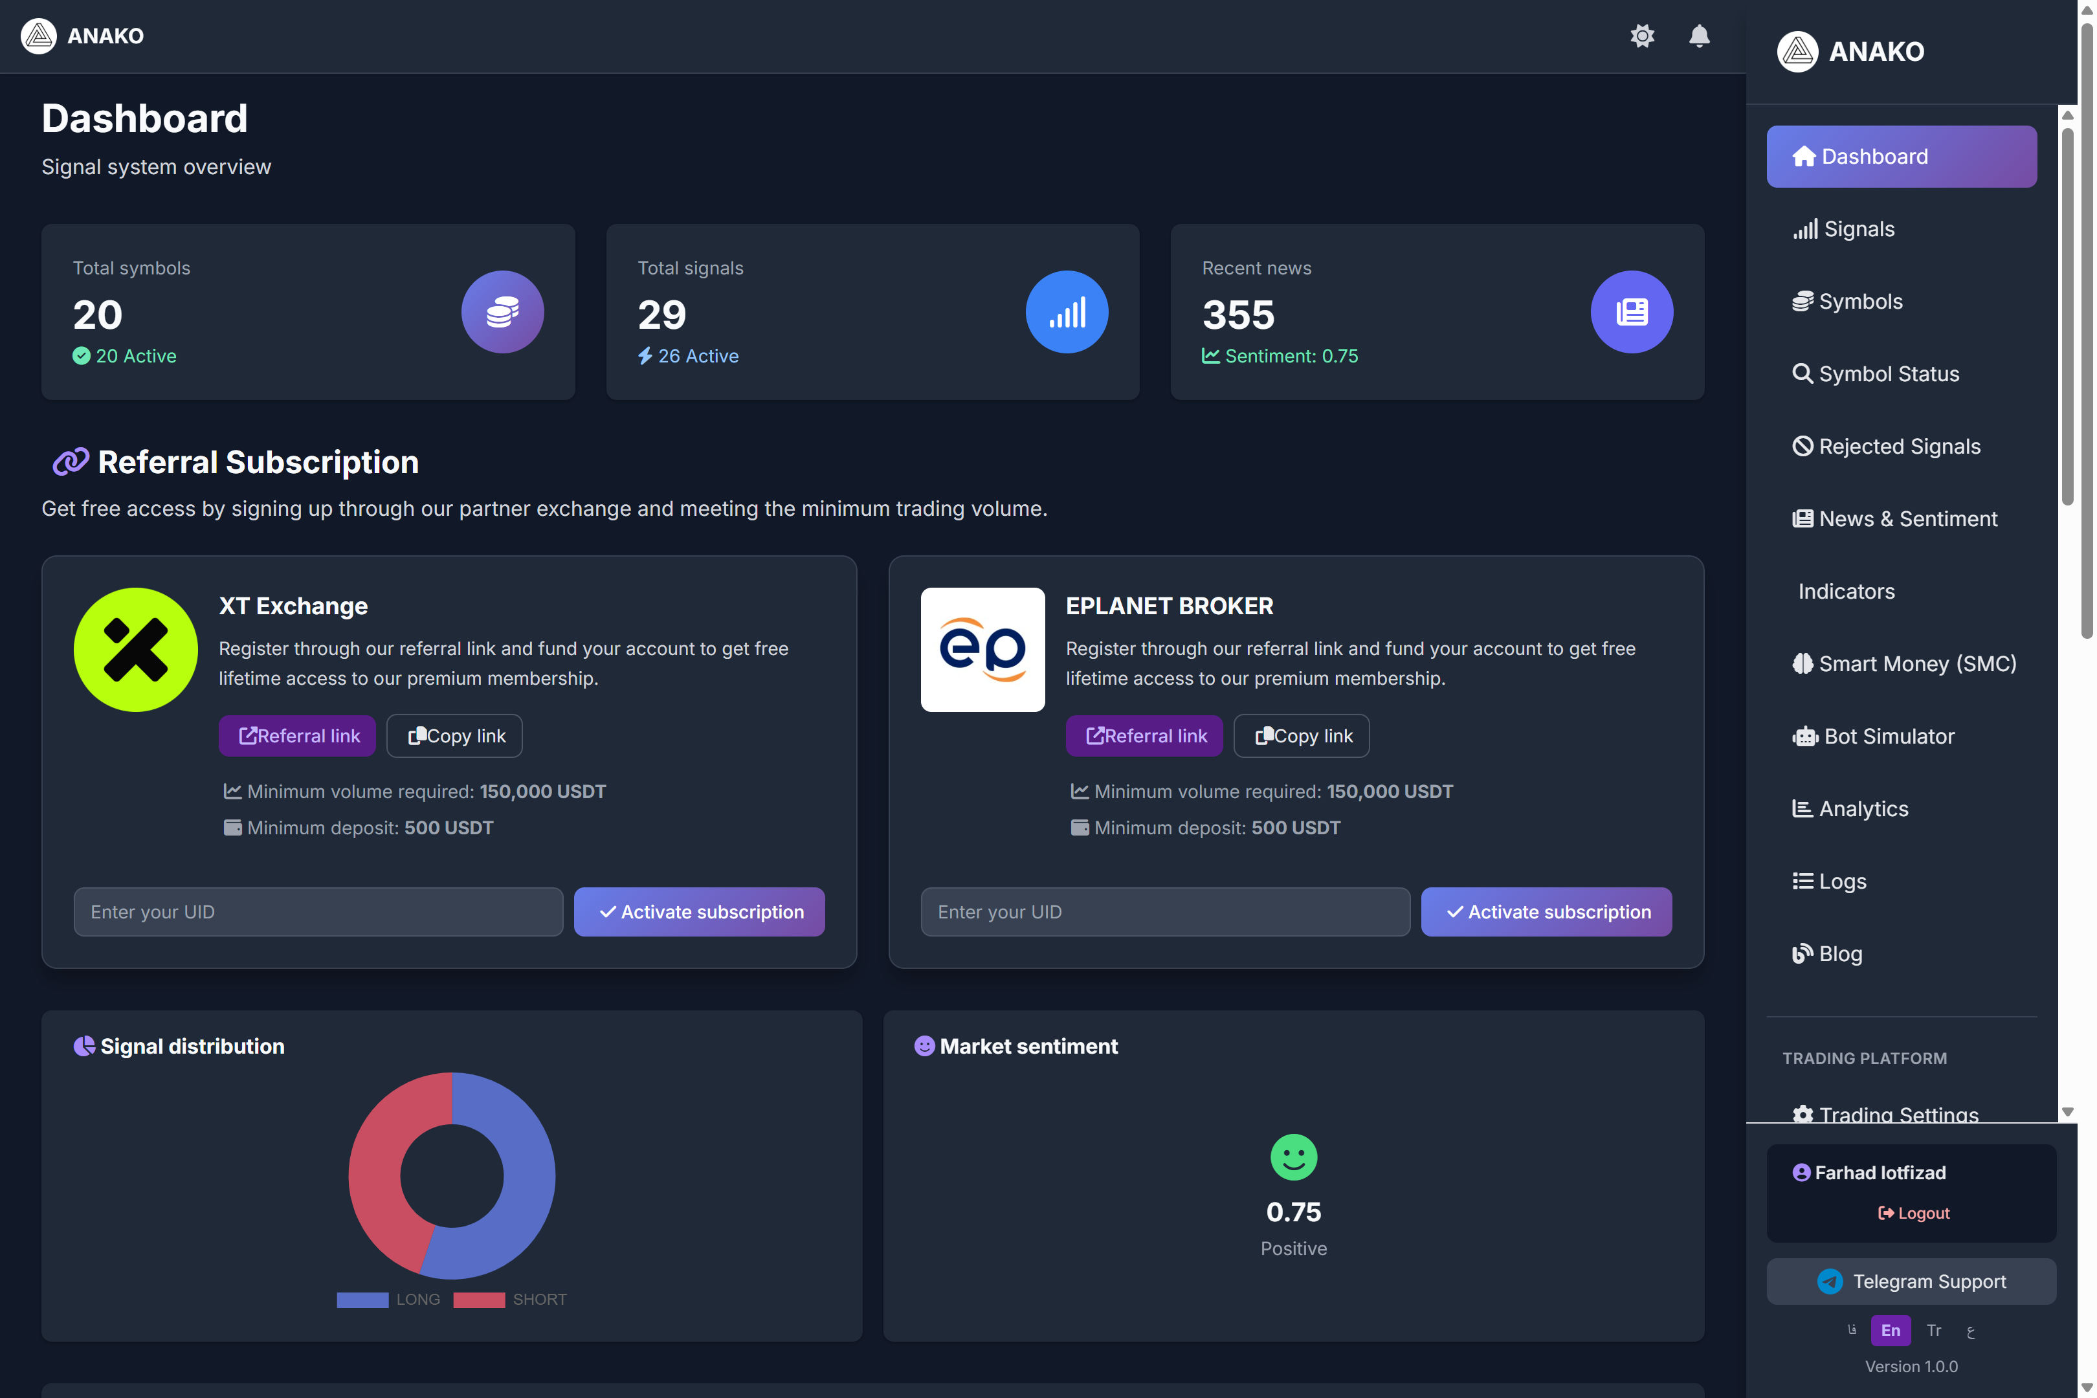Click the signal bars icon on Total signals card
Image resolution: width=2097 pixels, height=1398 pixels.
(x=1067, y=312)
